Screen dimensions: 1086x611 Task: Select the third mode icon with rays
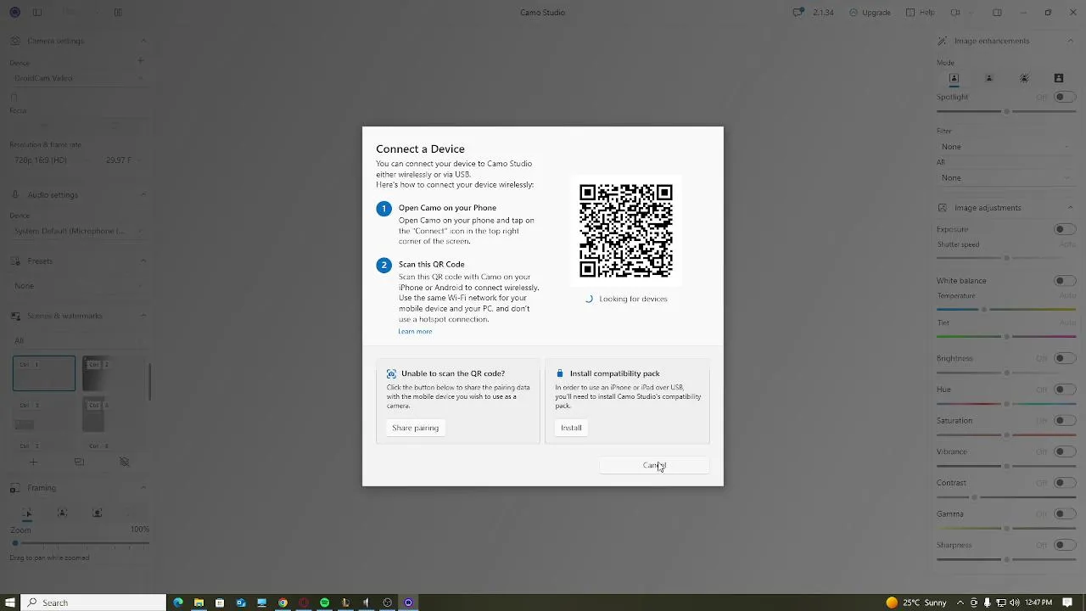[1024, 78]
